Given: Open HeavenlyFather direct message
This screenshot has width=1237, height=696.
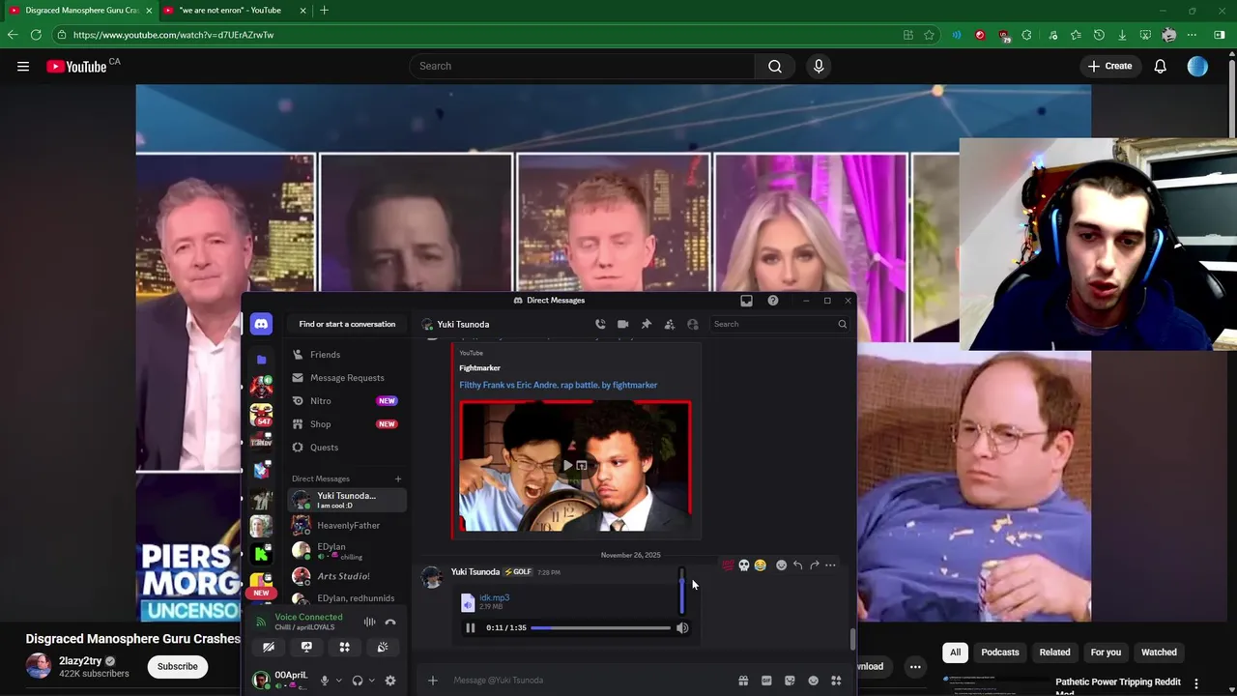Looking at the screenshot, I should 347,525.
